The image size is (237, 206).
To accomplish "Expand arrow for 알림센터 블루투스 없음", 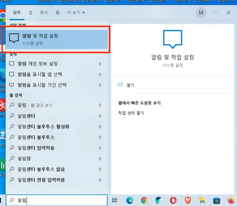I will (100, 169).
